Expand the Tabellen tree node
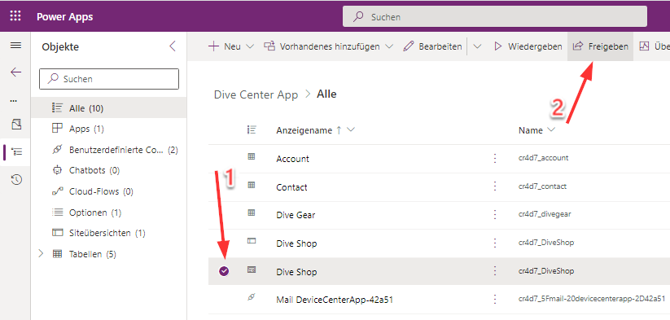 (x=41, y=254)
